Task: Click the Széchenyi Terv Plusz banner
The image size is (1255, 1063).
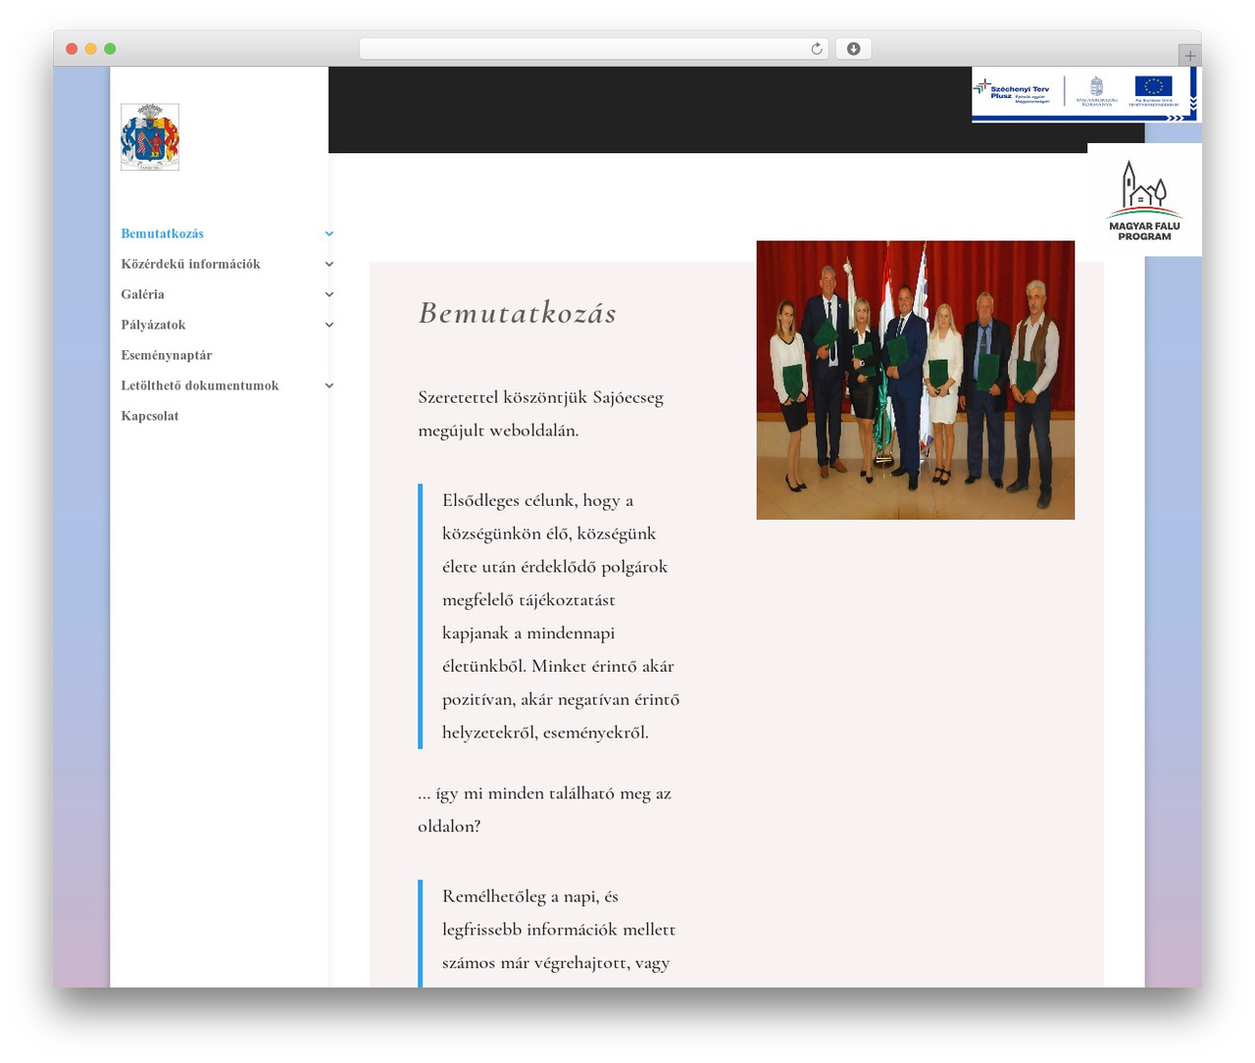Action: click(x=1086, y=94)
